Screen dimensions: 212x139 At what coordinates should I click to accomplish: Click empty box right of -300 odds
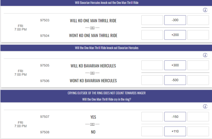tap(198, 20)
